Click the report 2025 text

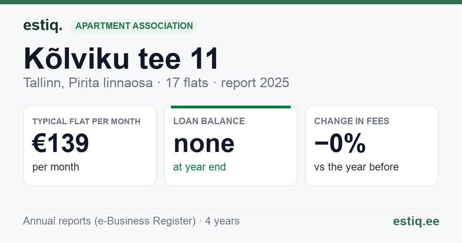coord(255,83)
